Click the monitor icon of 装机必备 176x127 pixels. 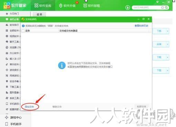pyautogui.click(x=7, y=19)
